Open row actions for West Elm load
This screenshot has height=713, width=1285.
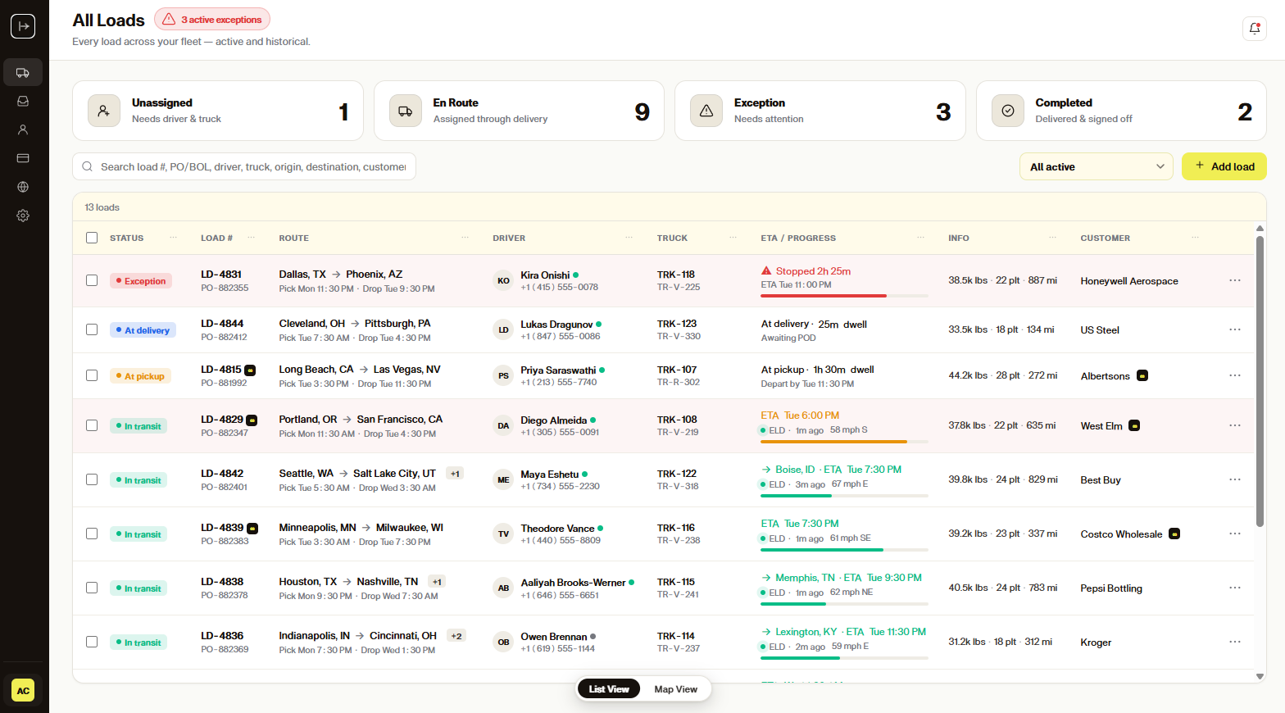point(1235,425)
